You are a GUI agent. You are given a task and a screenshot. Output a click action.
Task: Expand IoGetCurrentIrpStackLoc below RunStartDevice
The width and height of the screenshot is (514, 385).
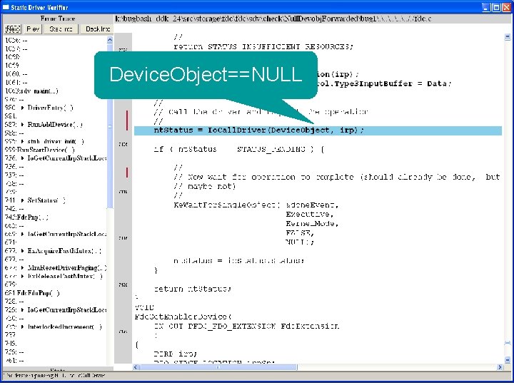(22, 158)
